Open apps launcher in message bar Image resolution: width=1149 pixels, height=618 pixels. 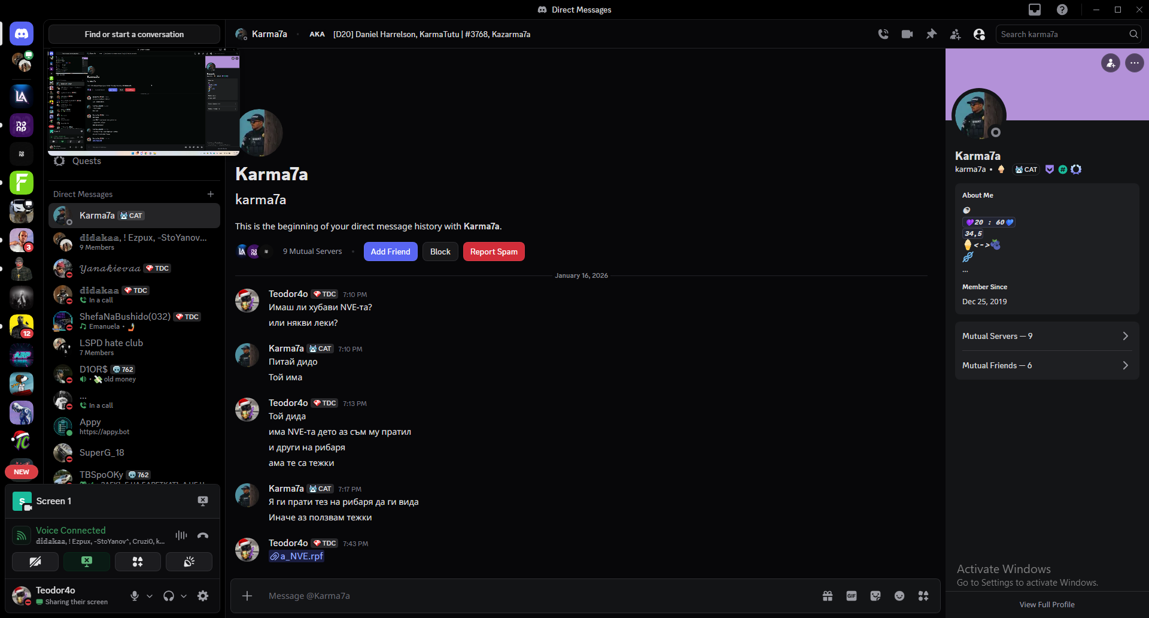tap(923, 596)
